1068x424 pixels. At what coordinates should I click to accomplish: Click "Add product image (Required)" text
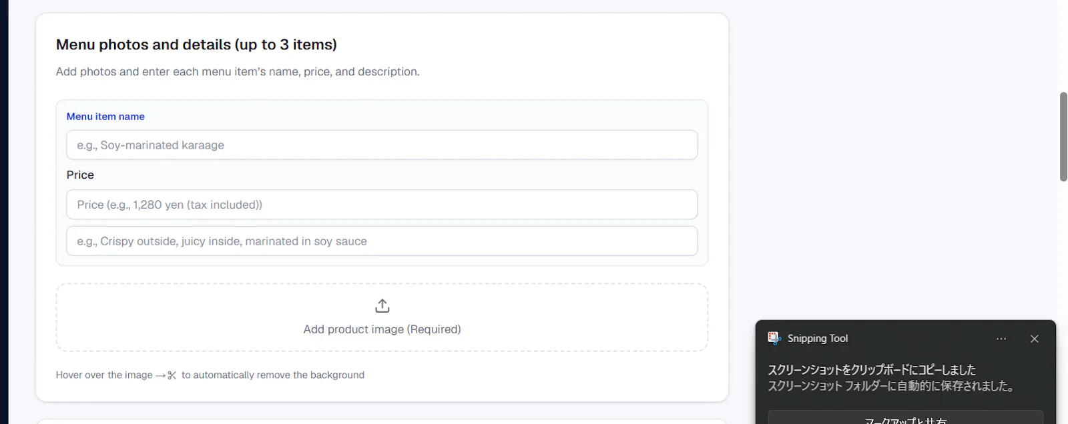(x=382, y=329)
